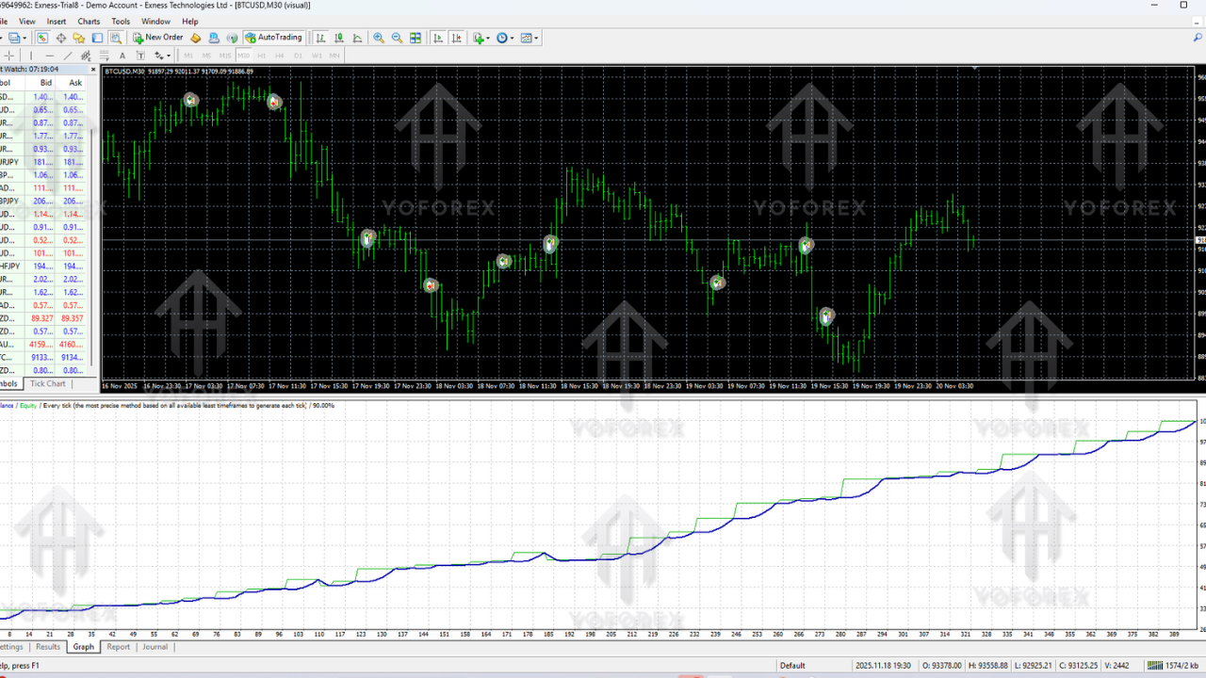
Task: Open the Charts menu
Action: pyautogui.click(x=89, y=21)
